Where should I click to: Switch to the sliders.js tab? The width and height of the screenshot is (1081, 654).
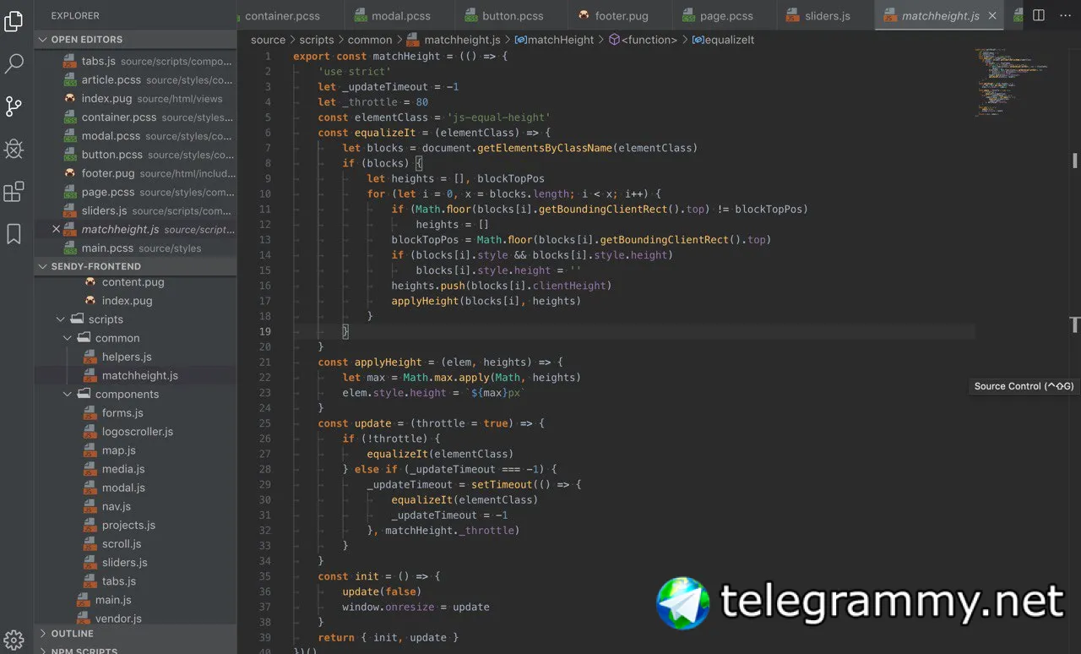(826, 16)
